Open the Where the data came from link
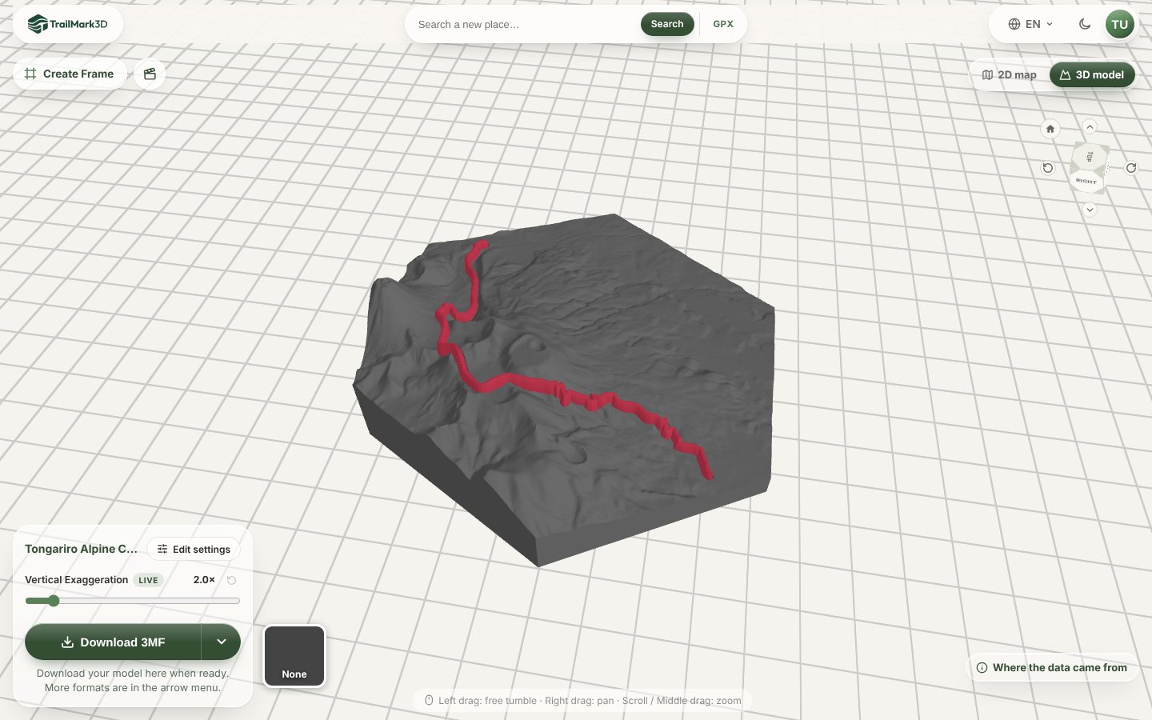 1052,667
